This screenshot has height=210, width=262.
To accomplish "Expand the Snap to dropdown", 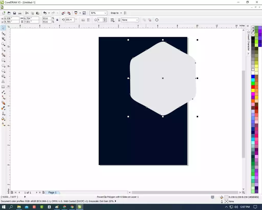I will point(121,13).
